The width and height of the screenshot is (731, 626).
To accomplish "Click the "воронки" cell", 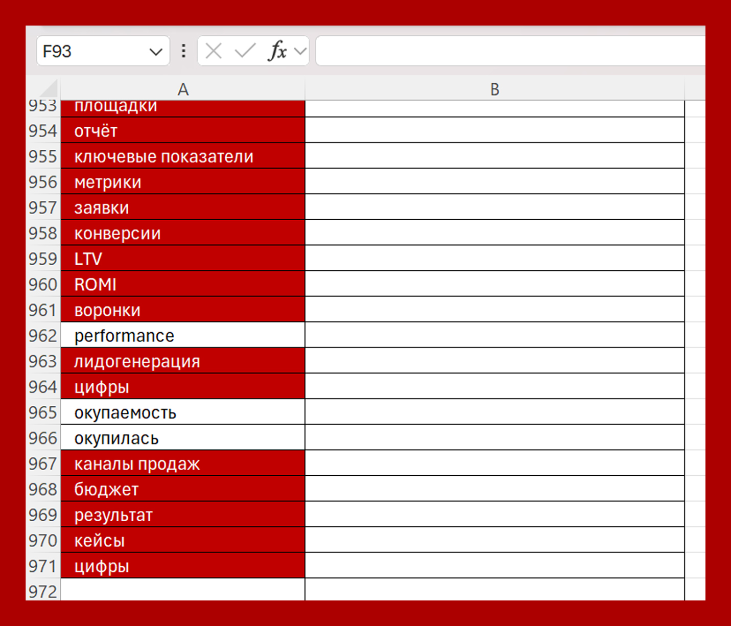I will click(x=183, y=310).
